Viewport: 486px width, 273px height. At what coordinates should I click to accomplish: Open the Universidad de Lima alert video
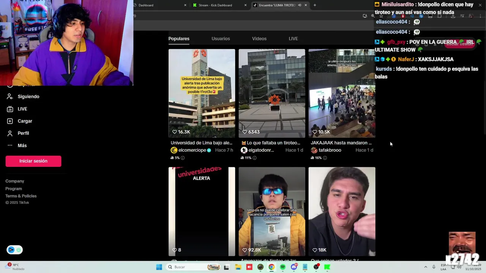[202, 93]
